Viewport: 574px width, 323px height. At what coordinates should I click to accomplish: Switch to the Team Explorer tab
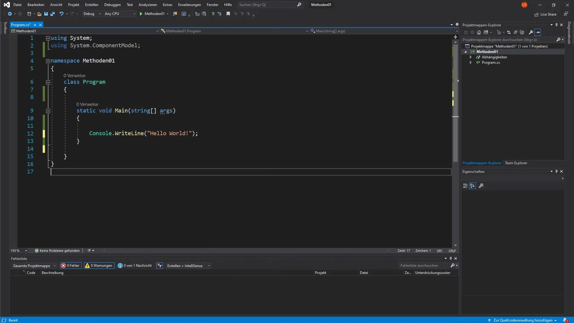tap(516, 163)
